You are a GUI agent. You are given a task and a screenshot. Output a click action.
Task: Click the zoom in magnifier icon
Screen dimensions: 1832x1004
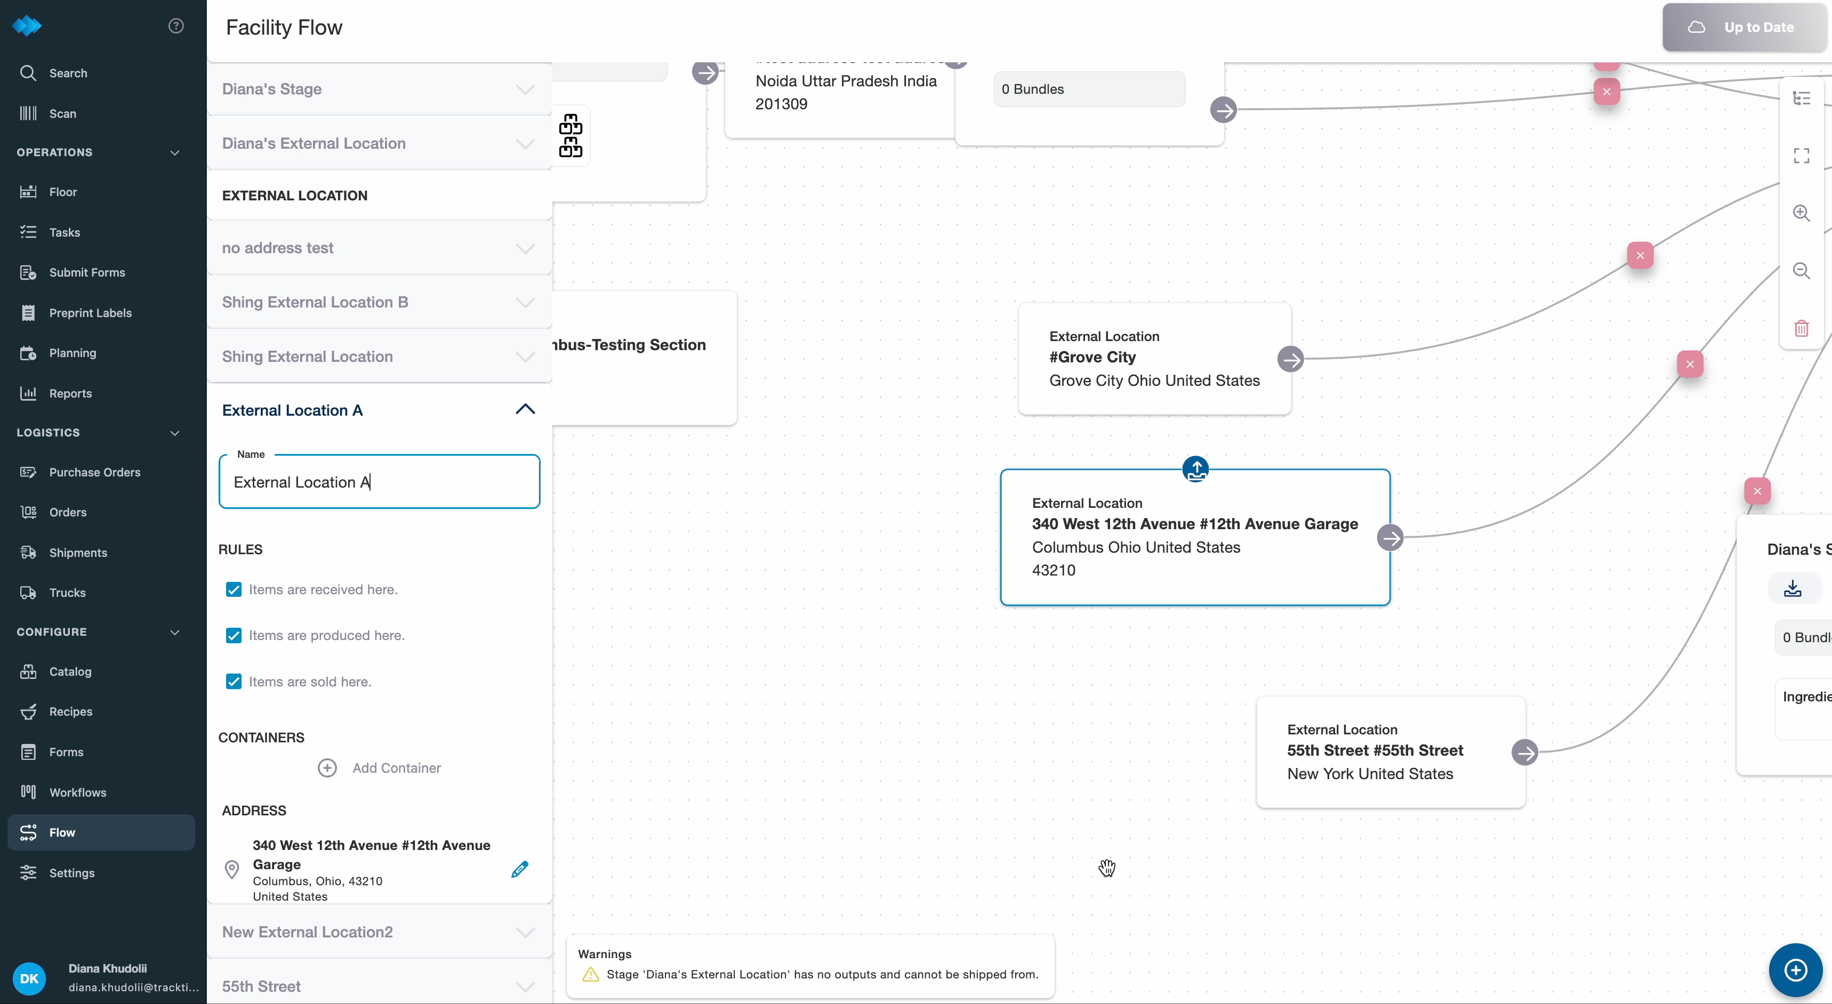[x=1801, y=213]
